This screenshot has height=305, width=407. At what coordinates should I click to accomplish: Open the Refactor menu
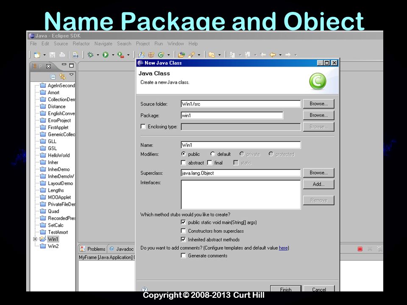coord(81,44)
